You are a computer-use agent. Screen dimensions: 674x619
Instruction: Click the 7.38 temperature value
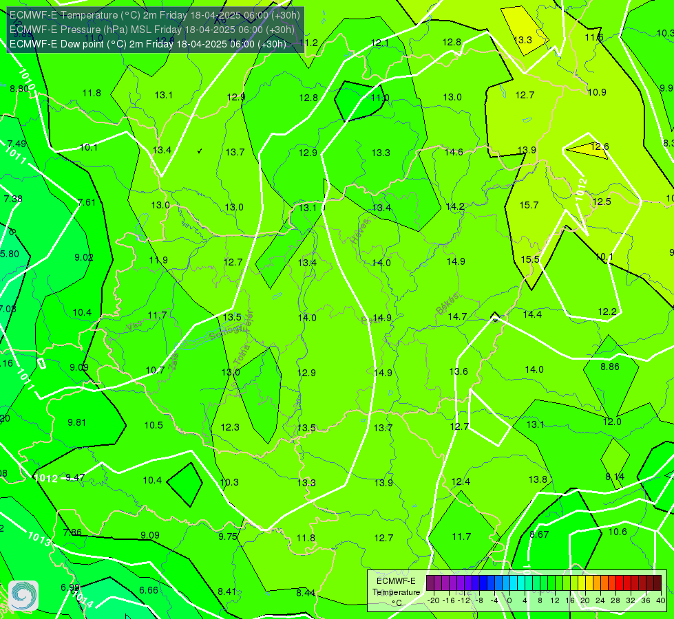[13, 199]
